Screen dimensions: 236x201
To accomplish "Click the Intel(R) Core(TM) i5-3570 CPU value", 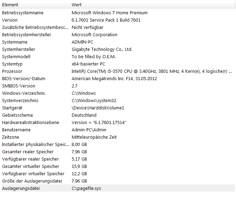I will click(x=152, y=71).
